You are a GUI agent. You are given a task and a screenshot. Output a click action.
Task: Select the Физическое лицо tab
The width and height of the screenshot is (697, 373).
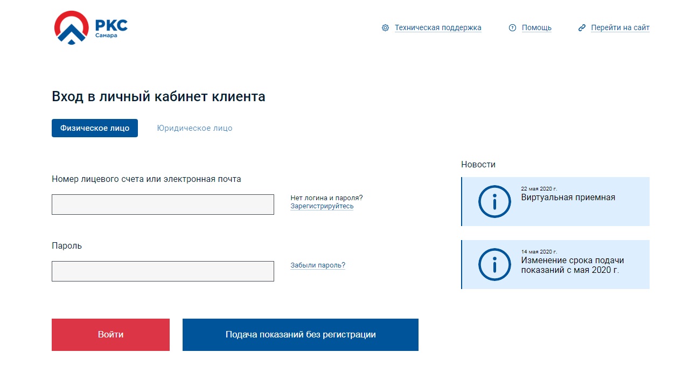[95, 128]
